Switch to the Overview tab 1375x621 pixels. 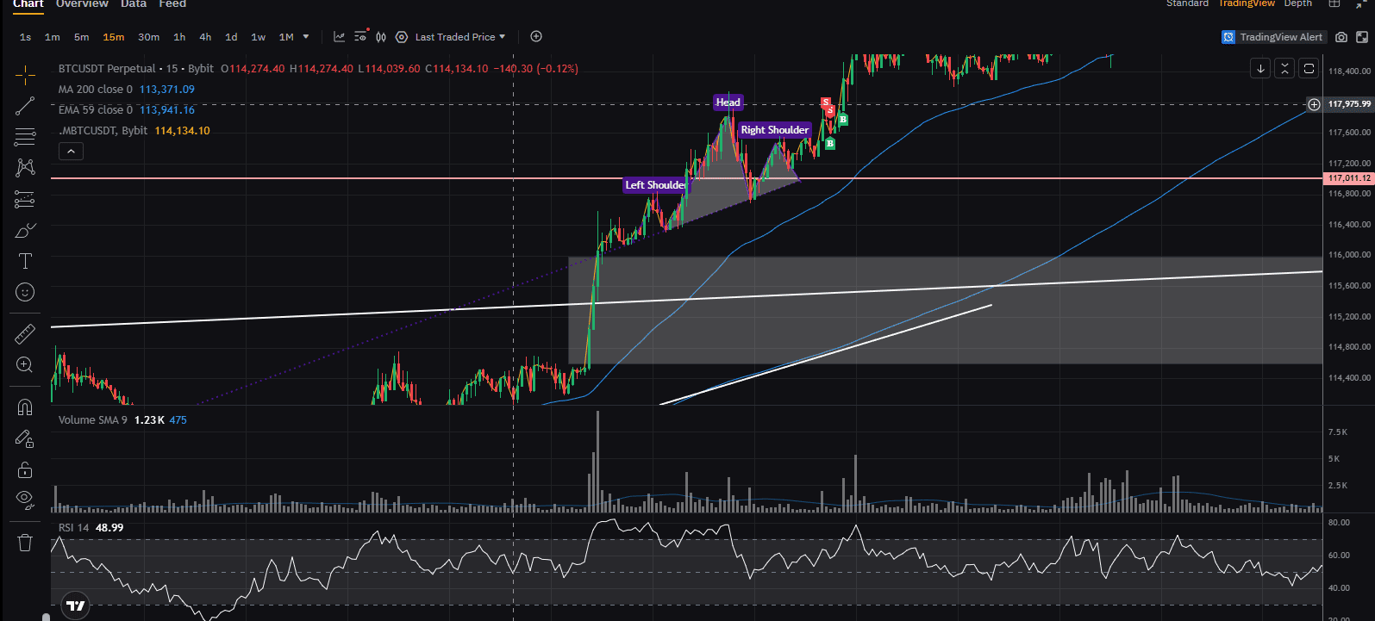coord(82,4)
